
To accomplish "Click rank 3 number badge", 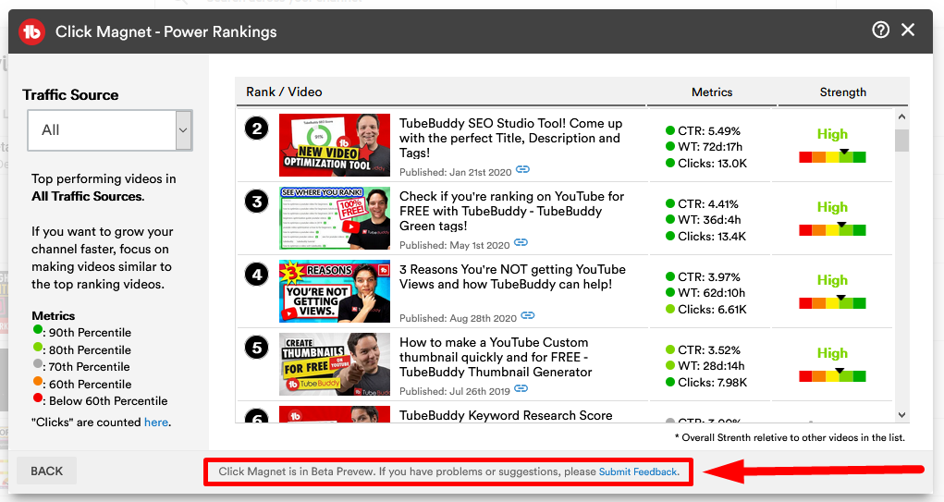I will point(256,201).
